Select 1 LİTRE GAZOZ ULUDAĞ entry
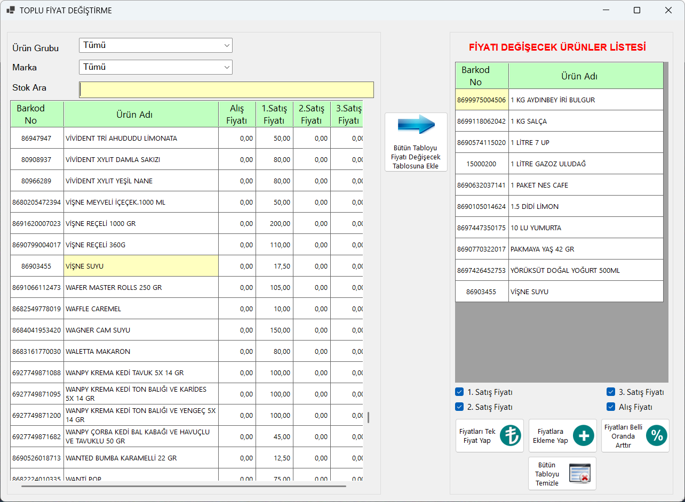The width and height of the screenshot is (685, 502). [x=586, y=164]
